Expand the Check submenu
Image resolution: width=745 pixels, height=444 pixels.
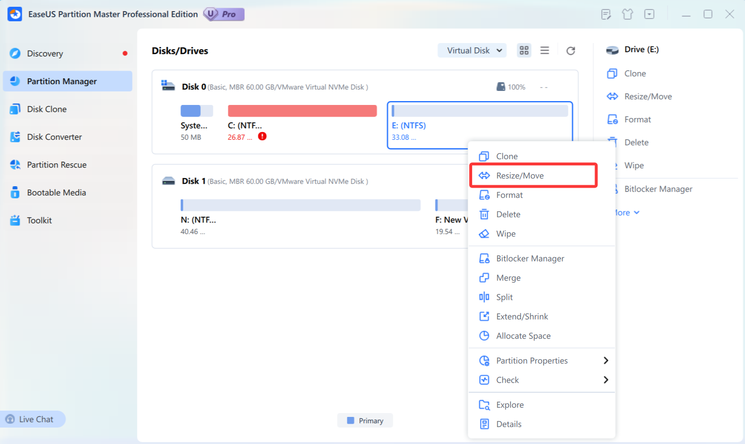[x=542, y=380]
